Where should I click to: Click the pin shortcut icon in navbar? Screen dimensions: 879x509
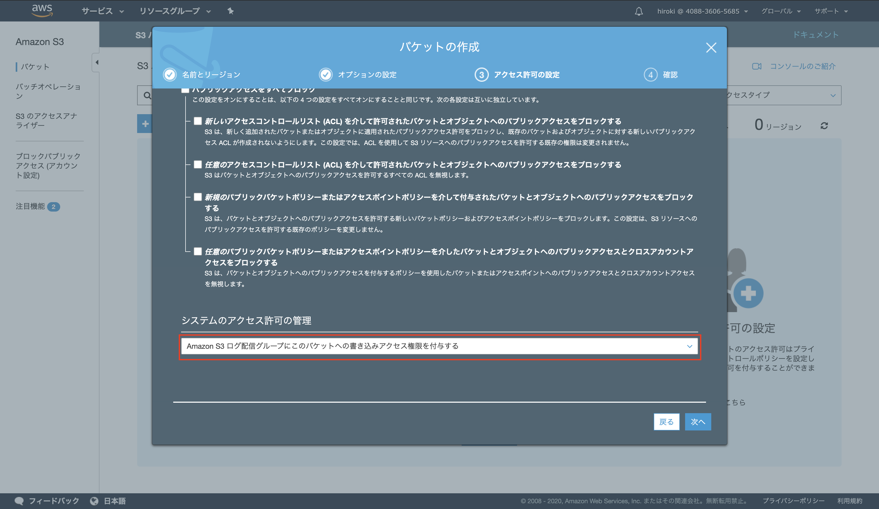(230, 11)
